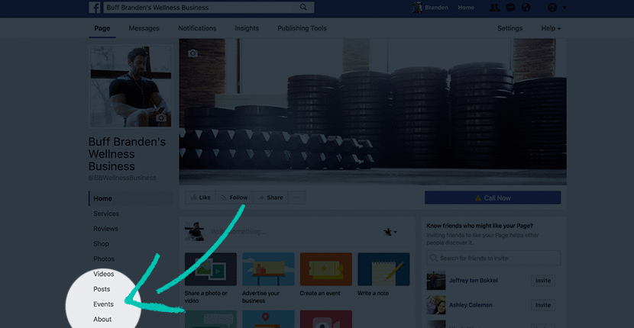Open the Insights tab
The image size is (634, 328).
point(247,28)
